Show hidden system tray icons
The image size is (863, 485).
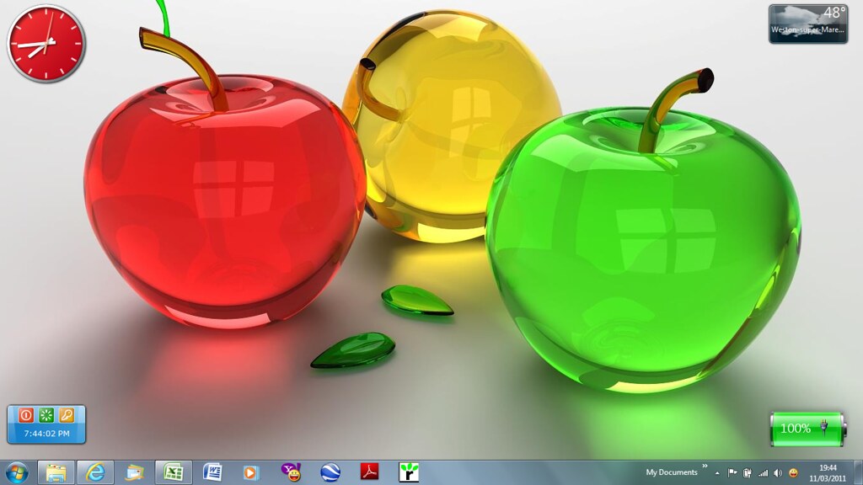click(x=717, y=473)
